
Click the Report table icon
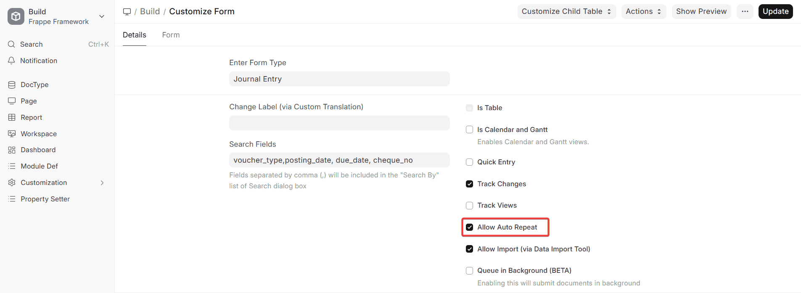[x=12, y=117]
